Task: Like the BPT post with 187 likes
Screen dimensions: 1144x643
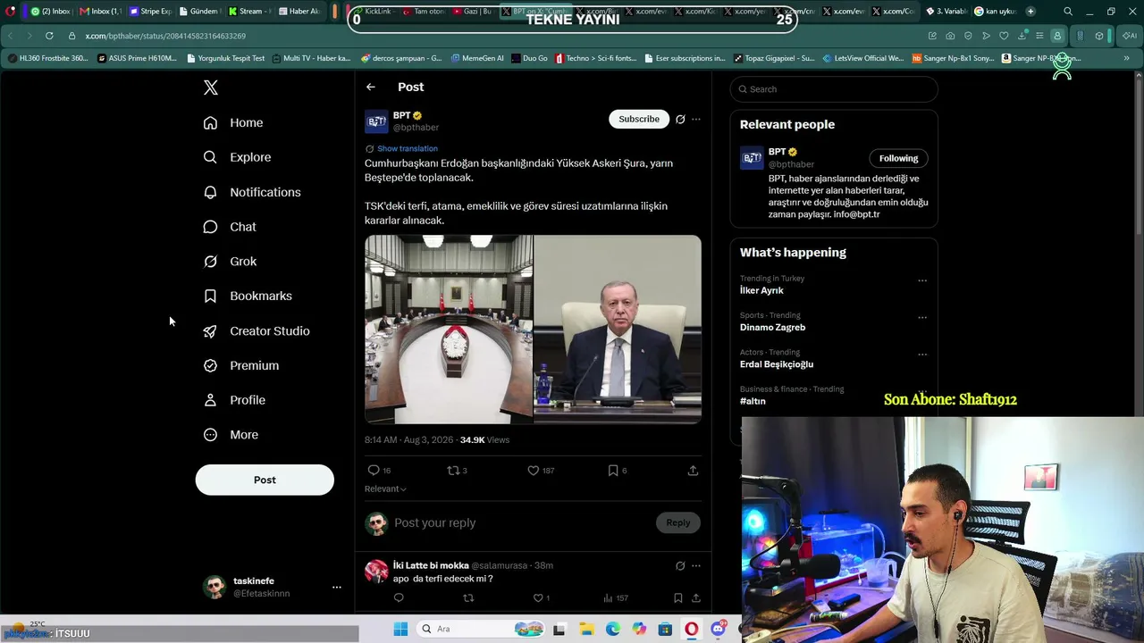Action: [541, 471]
